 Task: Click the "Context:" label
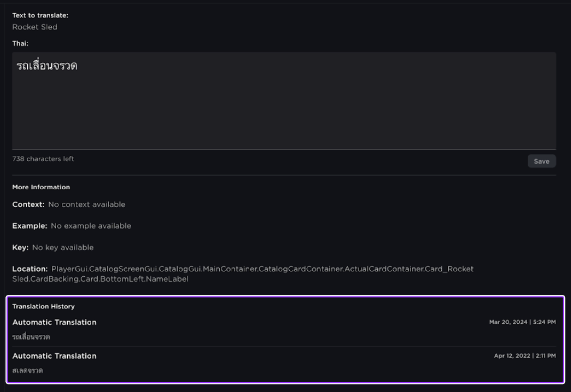[28, 204]
